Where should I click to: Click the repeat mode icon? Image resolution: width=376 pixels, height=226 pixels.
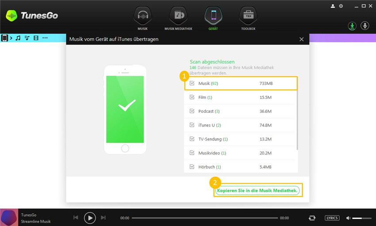(x=312, y=218)
